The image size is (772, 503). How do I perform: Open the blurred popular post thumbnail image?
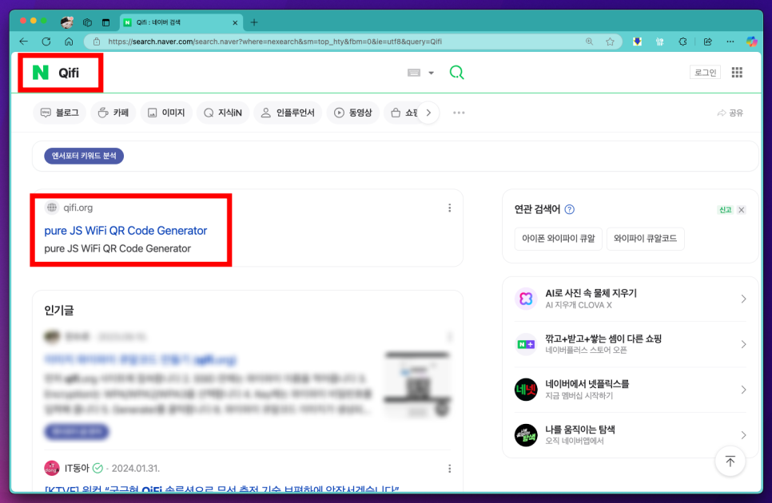point(417,385)
